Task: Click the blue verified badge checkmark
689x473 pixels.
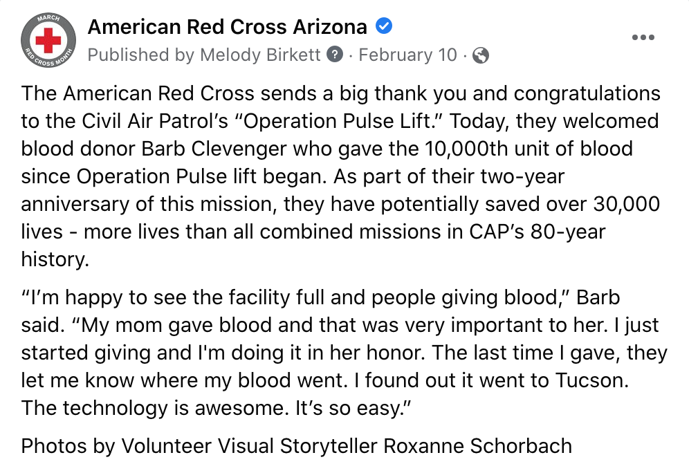Action: click(384, 26)
